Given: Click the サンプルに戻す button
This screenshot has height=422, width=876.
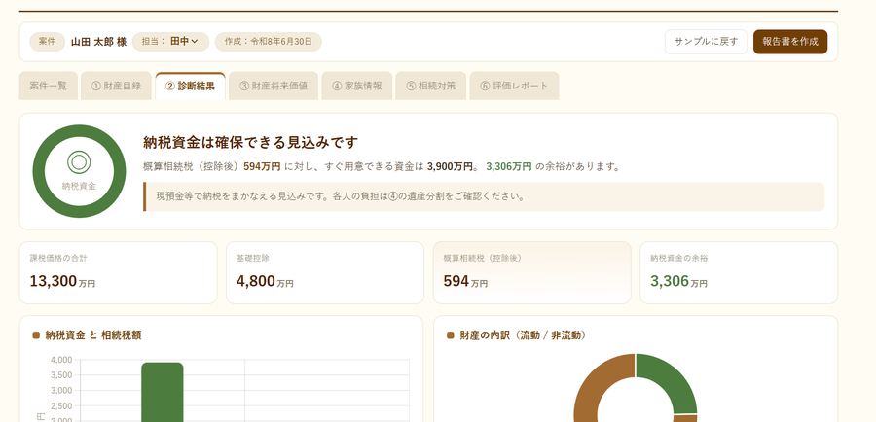Looking at the screenshot, I should click(706, 41).
